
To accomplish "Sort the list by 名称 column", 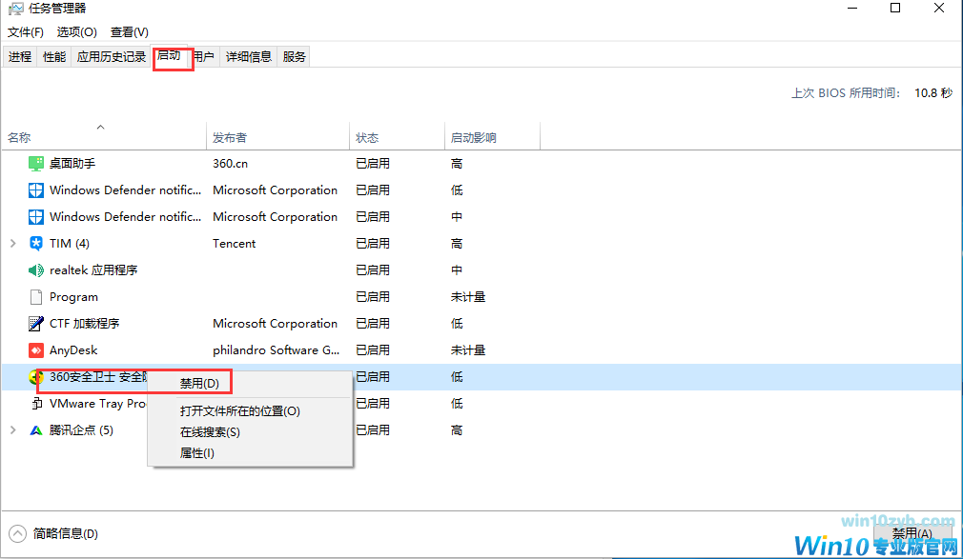I will point(17,136).
